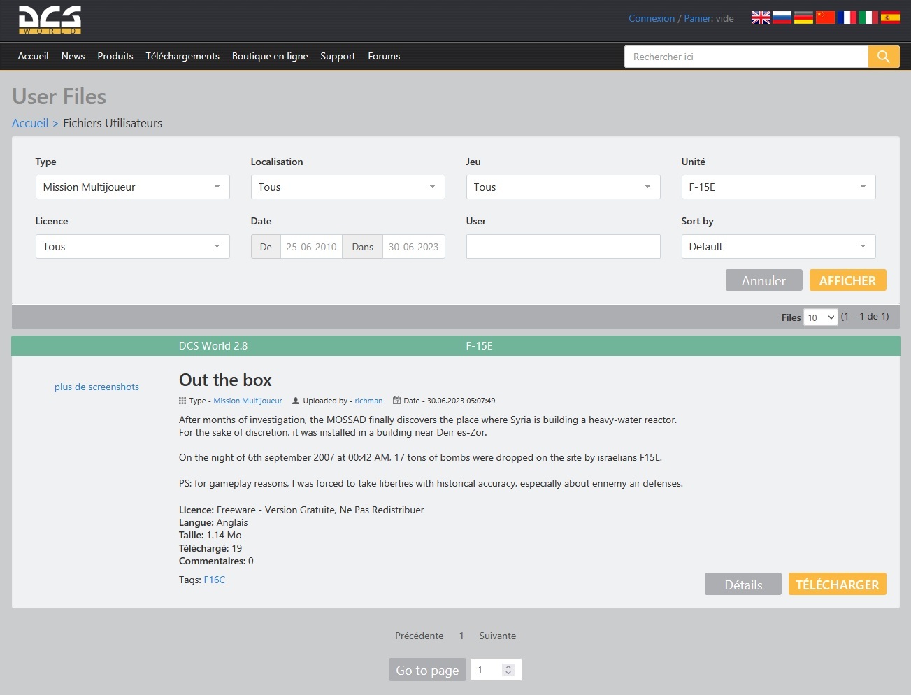Expand the Unité dropdown showing F-15E

[x=779, y=187]
